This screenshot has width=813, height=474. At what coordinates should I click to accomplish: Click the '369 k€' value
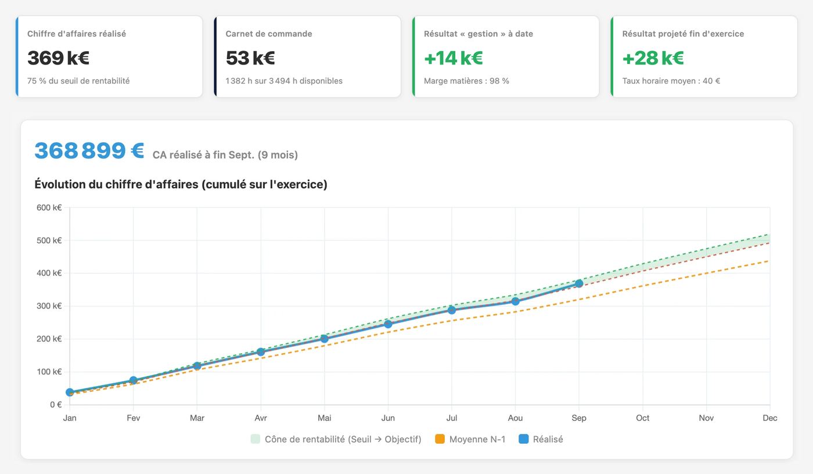click(x=58, y=58)
